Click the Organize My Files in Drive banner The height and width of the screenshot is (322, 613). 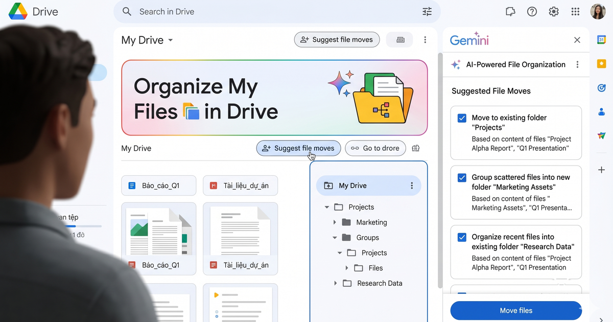coord(274,98)
